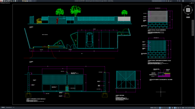
Task: Click the TOP face of the ViewCube
Action: click(x=188, y=10)
